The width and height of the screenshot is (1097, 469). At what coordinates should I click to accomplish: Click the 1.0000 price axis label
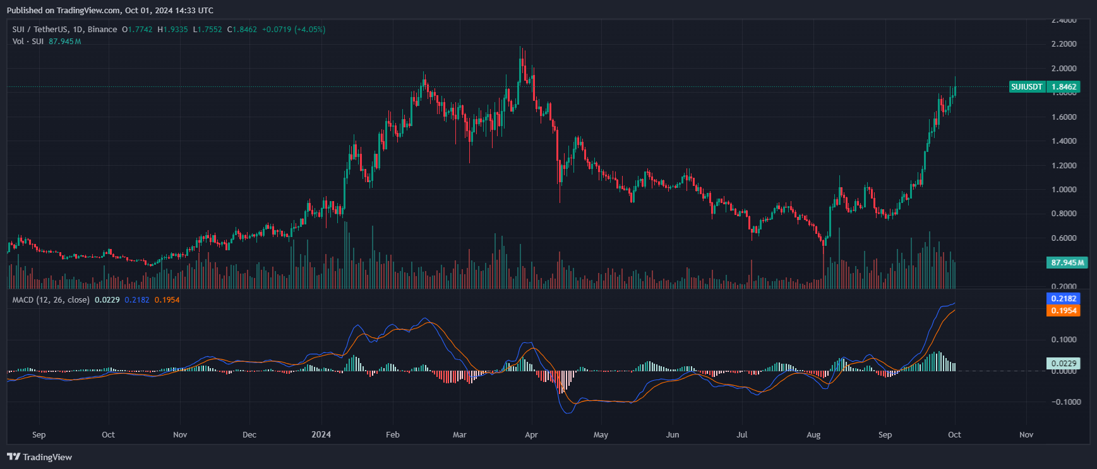tap(1064, 190)
